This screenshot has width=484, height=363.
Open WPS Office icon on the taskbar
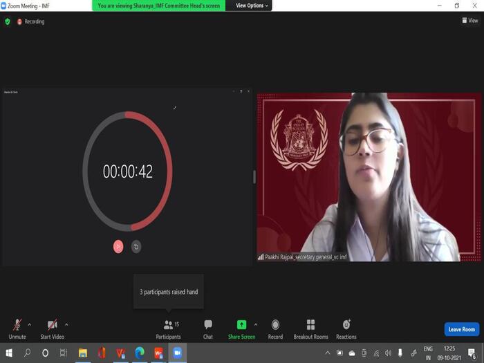coord(158,353)
